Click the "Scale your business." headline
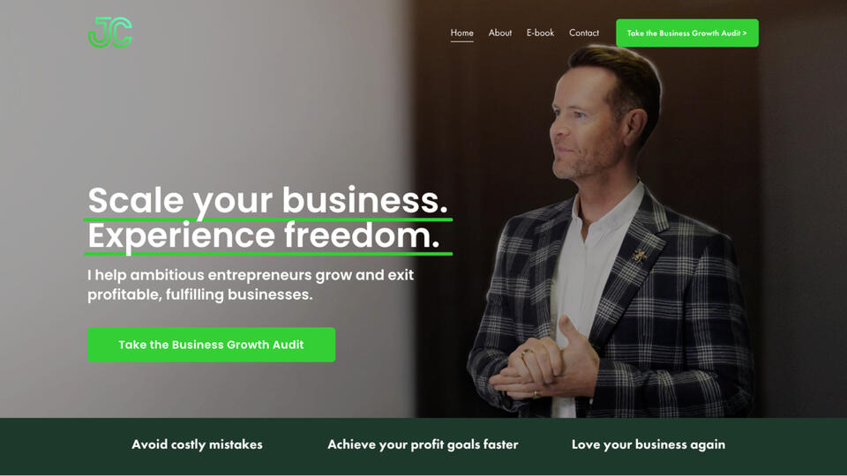The image size is (847, 476). click(x=268, y=200)
